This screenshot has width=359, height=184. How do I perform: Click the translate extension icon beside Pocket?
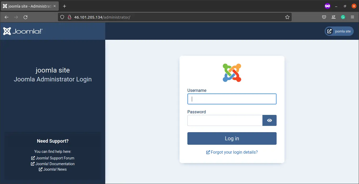[x=334, y=17]
